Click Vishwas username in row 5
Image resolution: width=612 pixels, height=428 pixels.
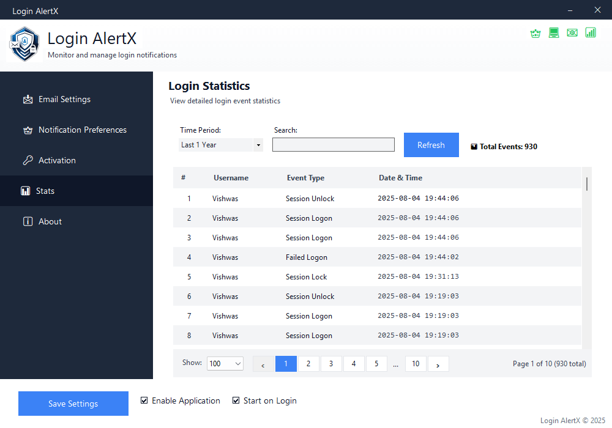point(225,277)
